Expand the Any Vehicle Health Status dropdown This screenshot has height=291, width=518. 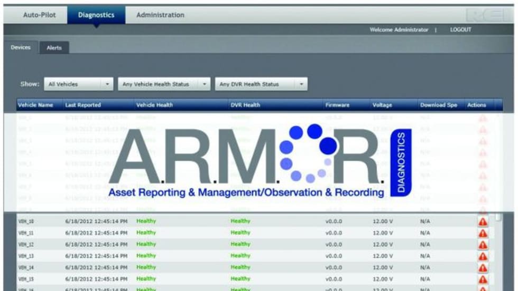coord(164,84)
